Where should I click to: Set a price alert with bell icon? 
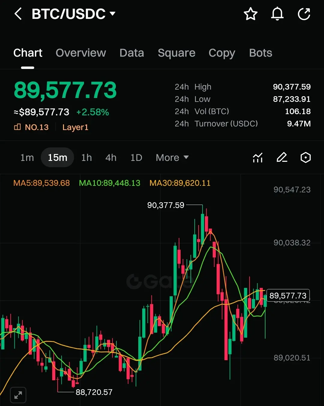tap(277, 14)
